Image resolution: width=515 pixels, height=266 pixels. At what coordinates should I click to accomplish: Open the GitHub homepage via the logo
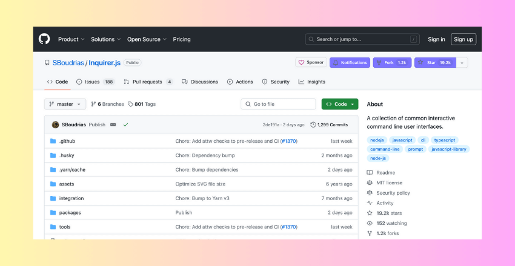tap(44, 39)
